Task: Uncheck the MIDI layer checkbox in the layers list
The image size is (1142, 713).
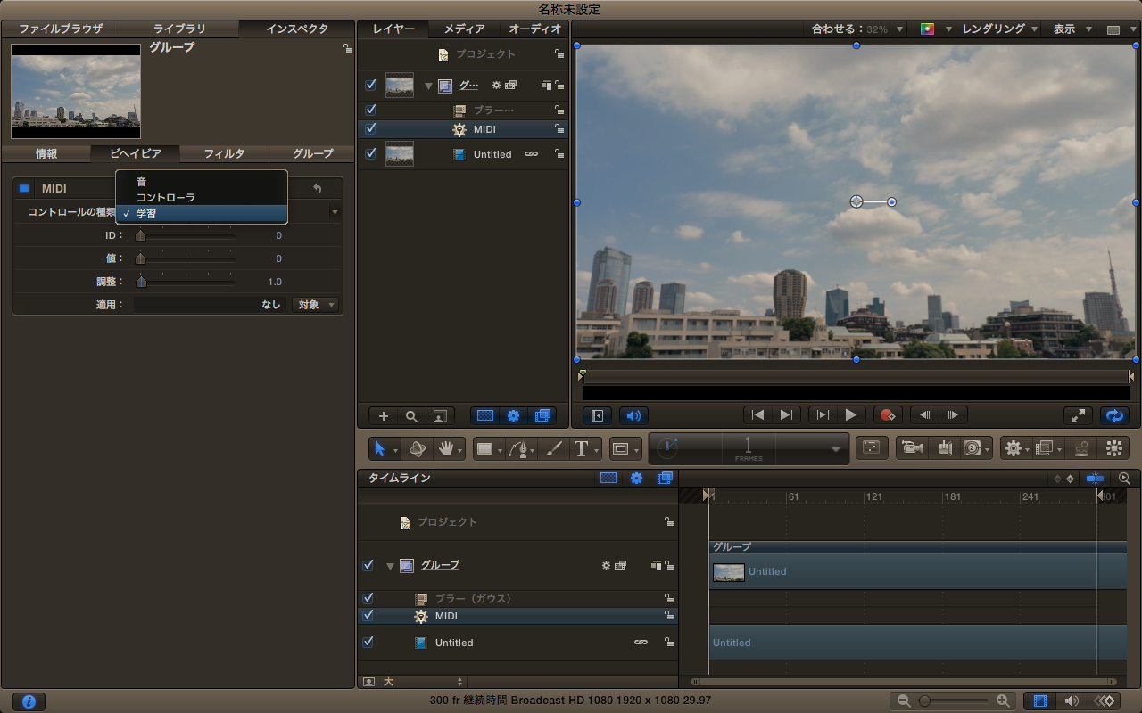Action: pyautogui.click(x=371, y=129)
